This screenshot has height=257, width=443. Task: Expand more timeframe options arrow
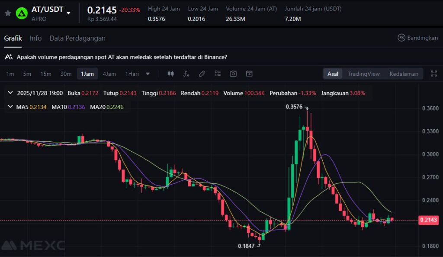pos(148,74)
